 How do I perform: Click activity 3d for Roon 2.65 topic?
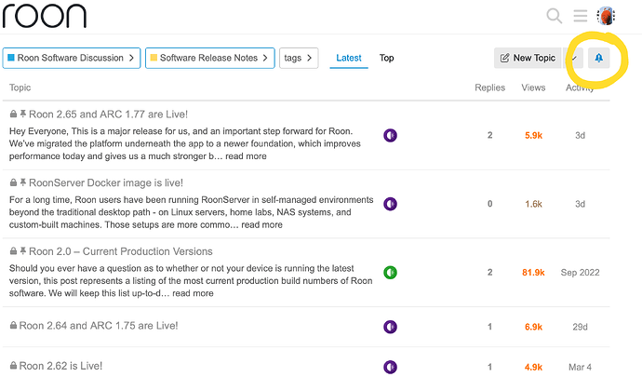[581, 135]
